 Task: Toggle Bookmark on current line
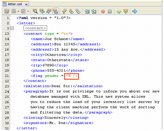78,11
